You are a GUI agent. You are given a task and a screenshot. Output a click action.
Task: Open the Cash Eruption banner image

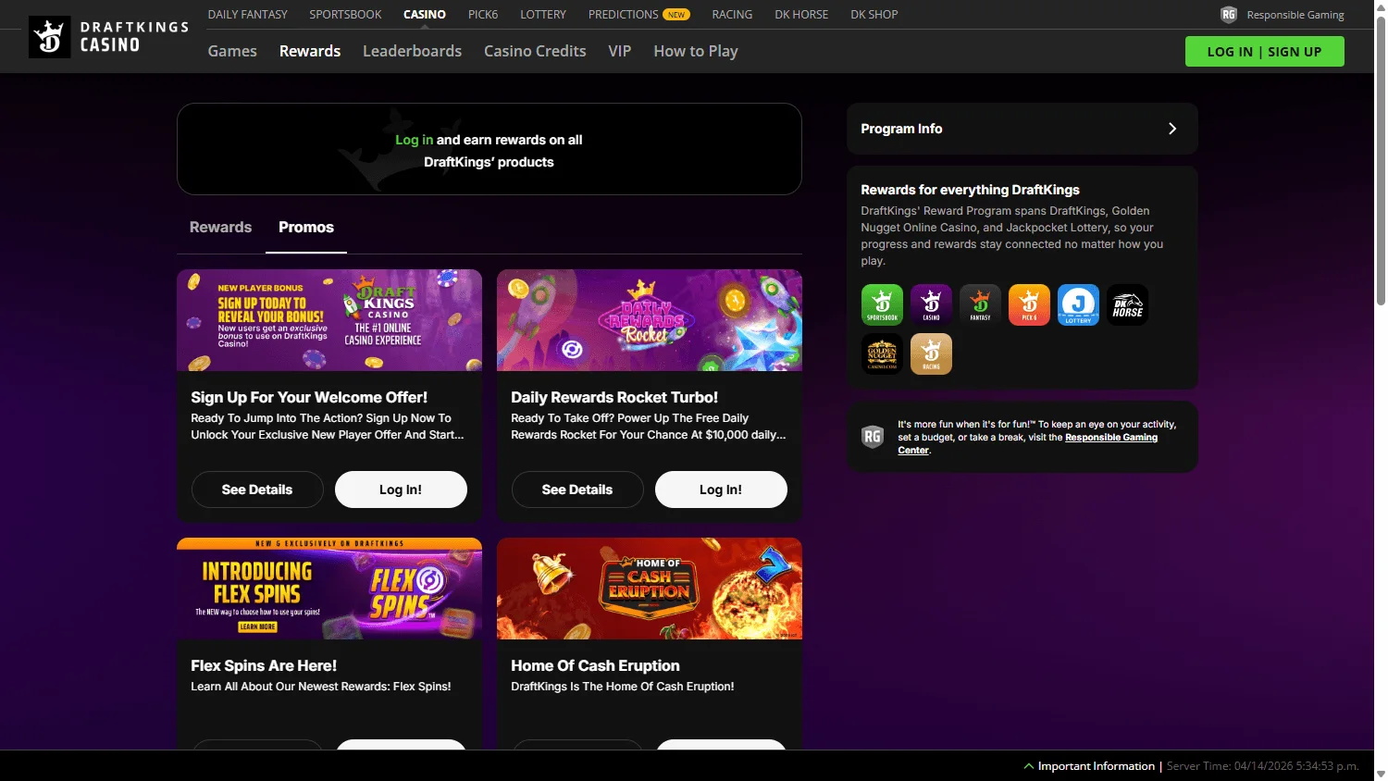coord(650,589)
